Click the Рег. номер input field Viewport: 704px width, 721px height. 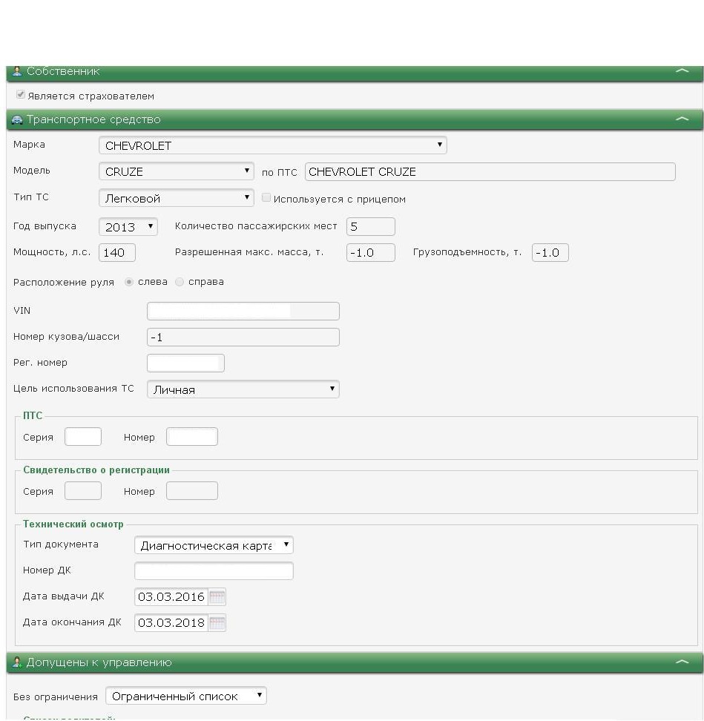click(185, 363)
